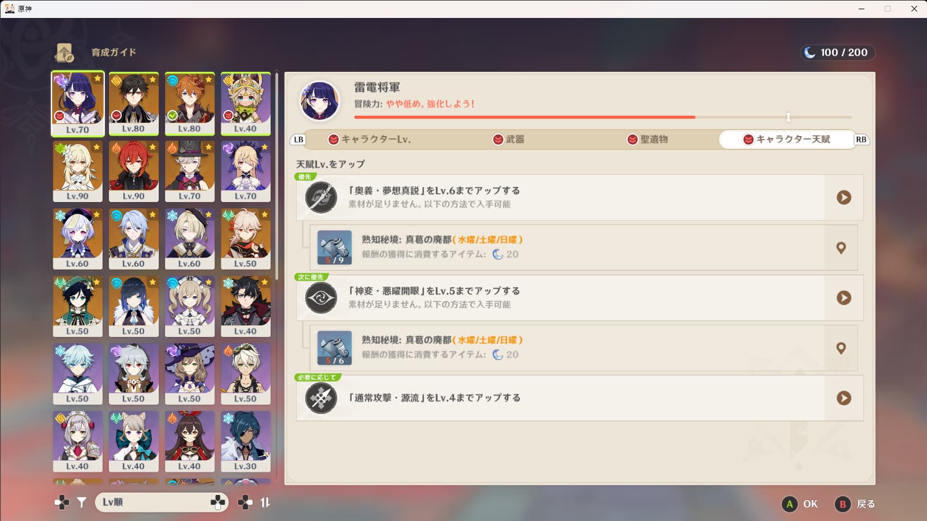Click the adventure power progress bar marker
This screenshot has width=927, height=521.
(x=788, y=117)
